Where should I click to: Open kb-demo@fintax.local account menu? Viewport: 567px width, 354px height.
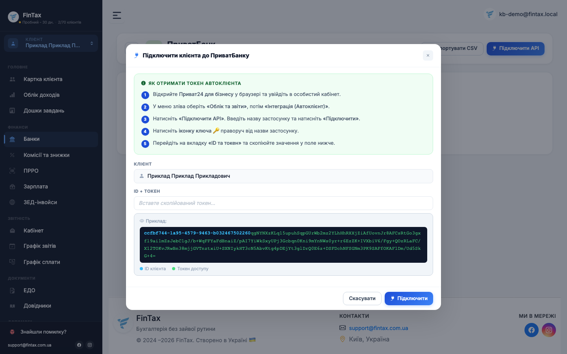[521, 14]
